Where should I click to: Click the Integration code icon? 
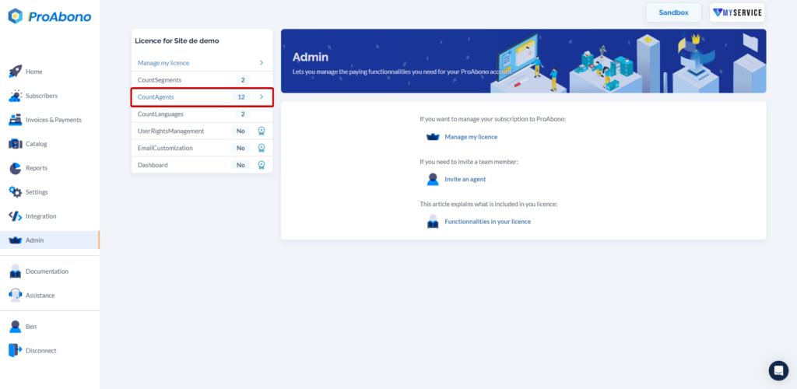16,216
